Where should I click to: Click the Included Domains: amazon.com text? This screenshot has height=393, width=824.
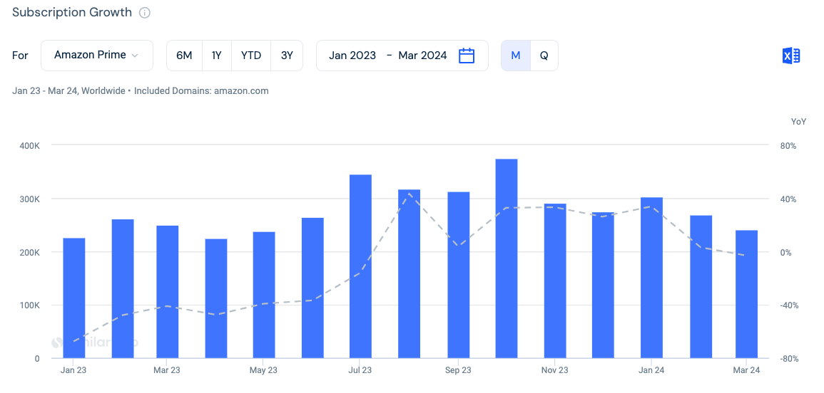point(201,90)
